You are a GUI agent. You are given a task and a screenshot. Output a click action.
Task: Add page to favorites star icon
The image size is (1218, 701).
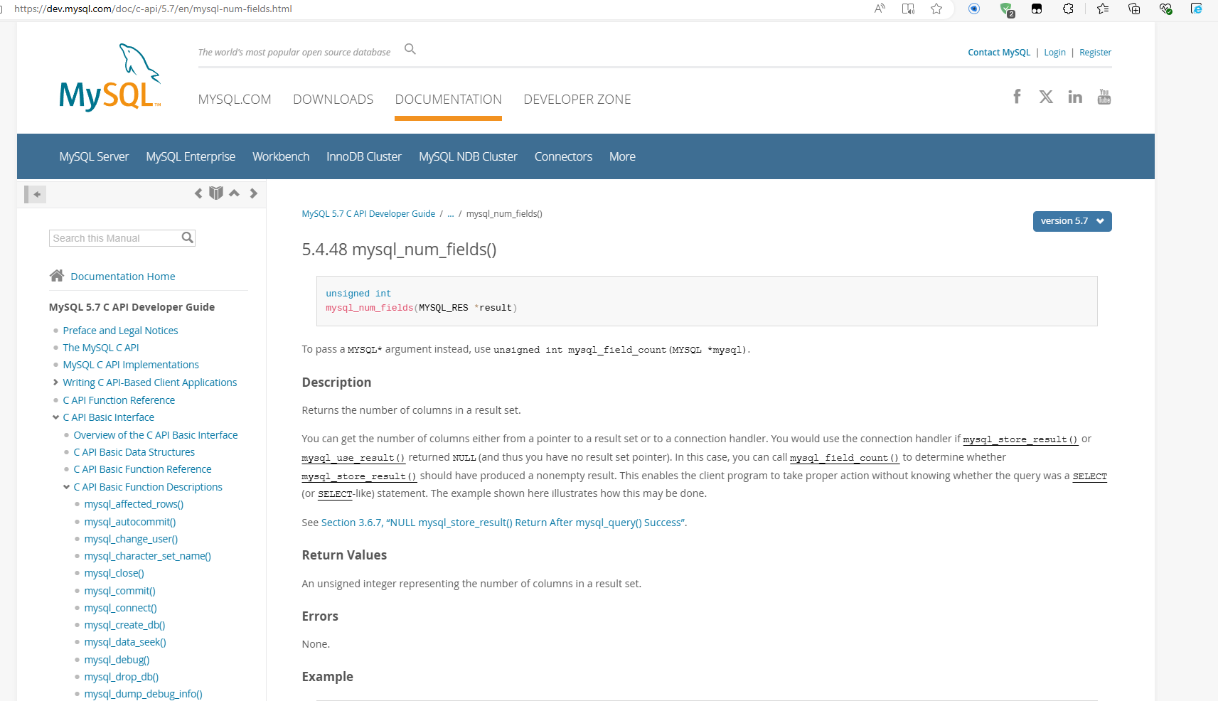tap(936, 9)
